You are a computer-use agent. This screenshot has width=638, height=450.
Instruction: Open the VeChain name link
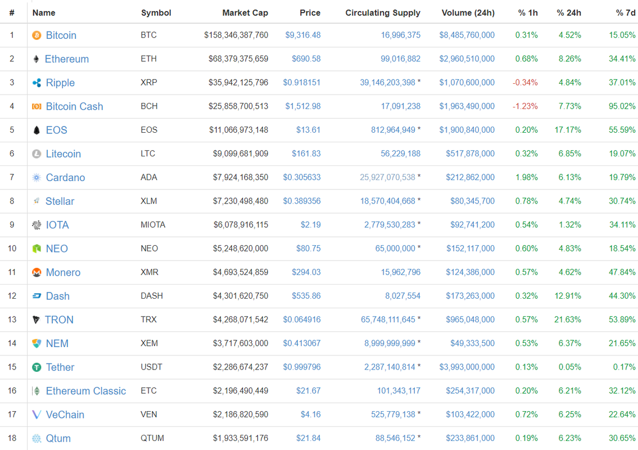(65, 415)
